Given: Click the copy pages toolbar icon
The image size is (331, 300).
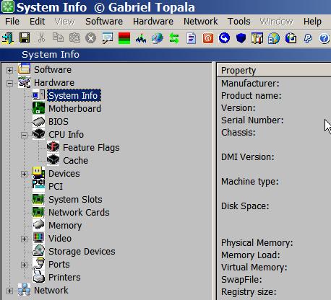Looking at the screenshot, I should point(58,38).
